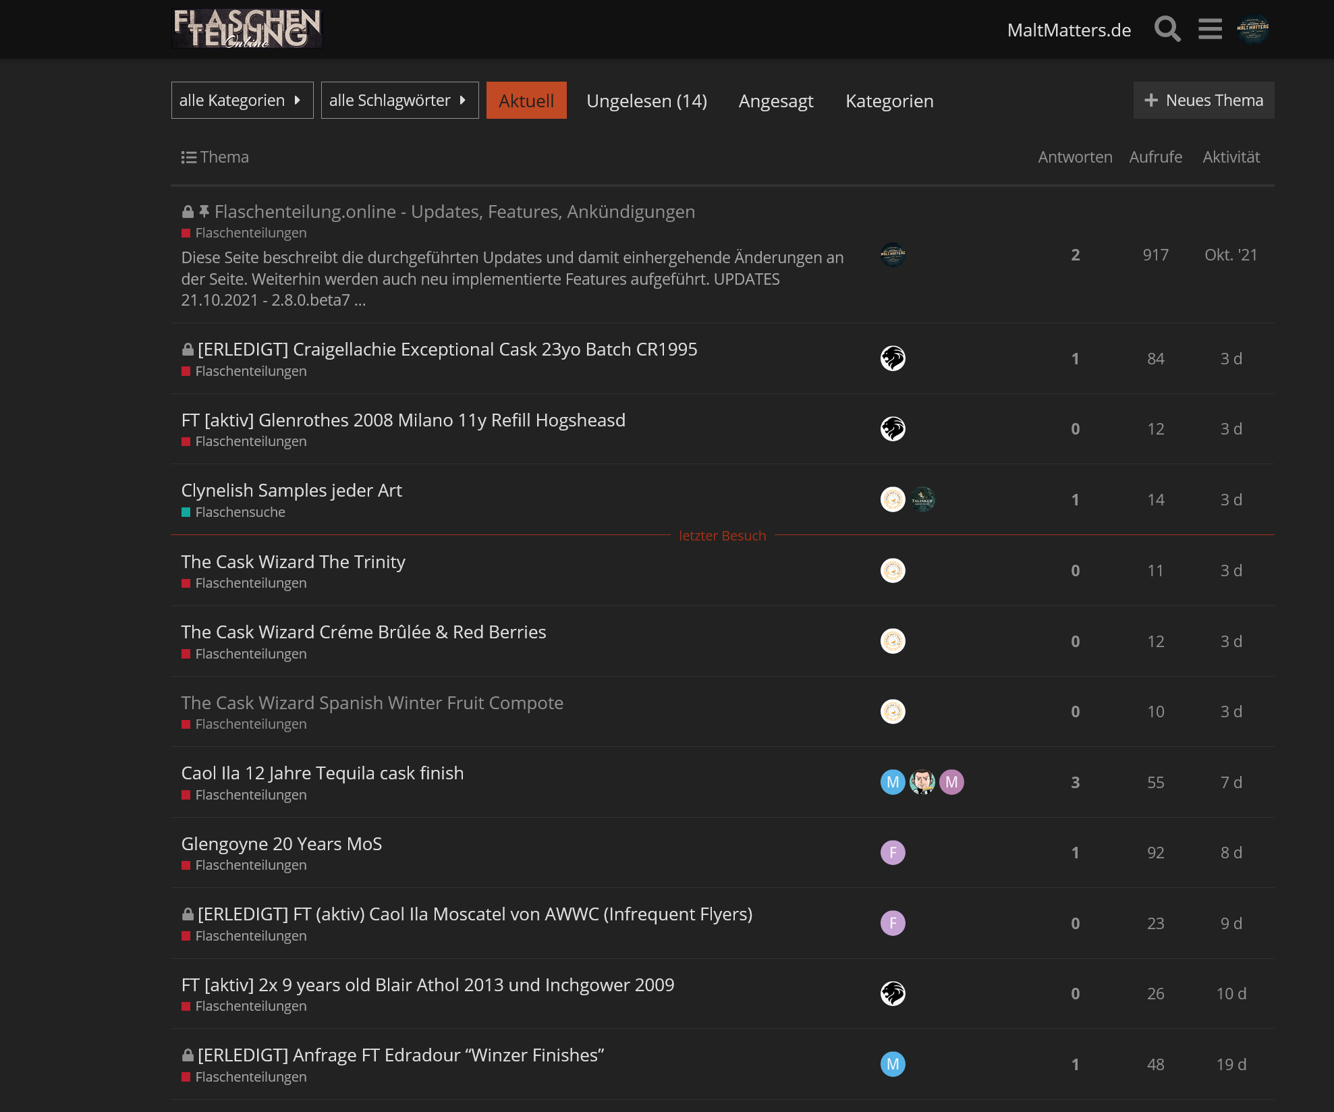
Task: Click the Neues Thema button
Action: pyautogui.click(x=1204, y=101)
